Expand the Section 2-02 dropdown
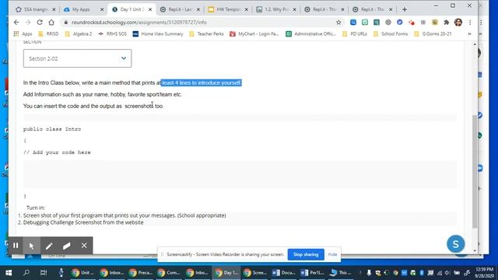This screenshot has width=498, height=280. tap(77, 58)
